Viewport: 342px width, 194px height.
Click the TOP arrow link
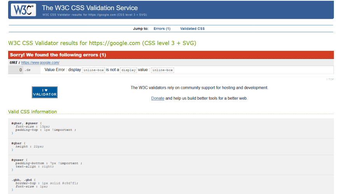[330, 79]
